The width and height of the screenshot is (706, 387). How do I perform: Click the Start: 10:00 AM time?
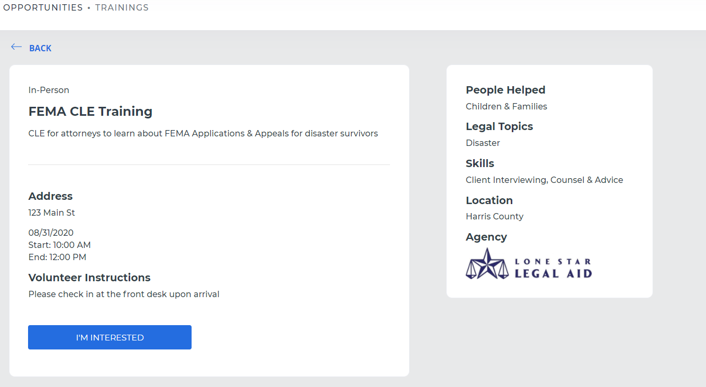60,245
